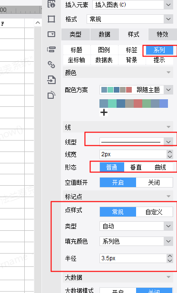Click the square cell element sidebar icon
Image resolution: width=177 pixels, height=293 pixels.
click(x=51, y=19)
